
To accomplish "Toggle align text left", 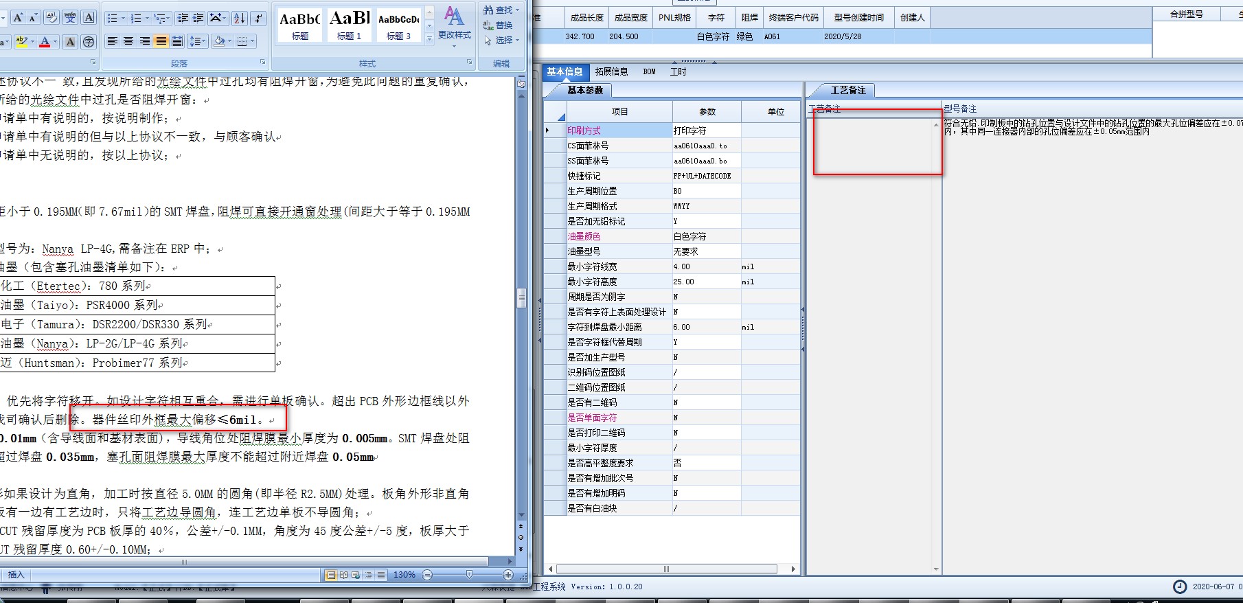I will pyautogui.click(x=113, y=42).
